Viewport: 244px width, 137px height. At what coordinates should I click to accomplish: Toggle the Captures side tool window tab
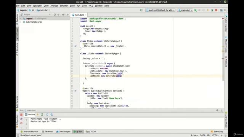coord(17,19)
